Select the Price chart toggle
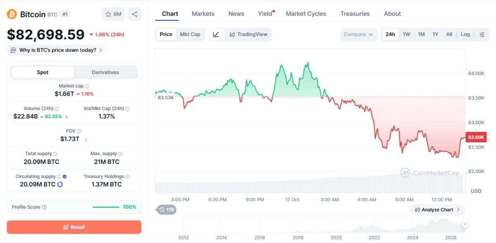The image size is (496, 243). point(166,34)
